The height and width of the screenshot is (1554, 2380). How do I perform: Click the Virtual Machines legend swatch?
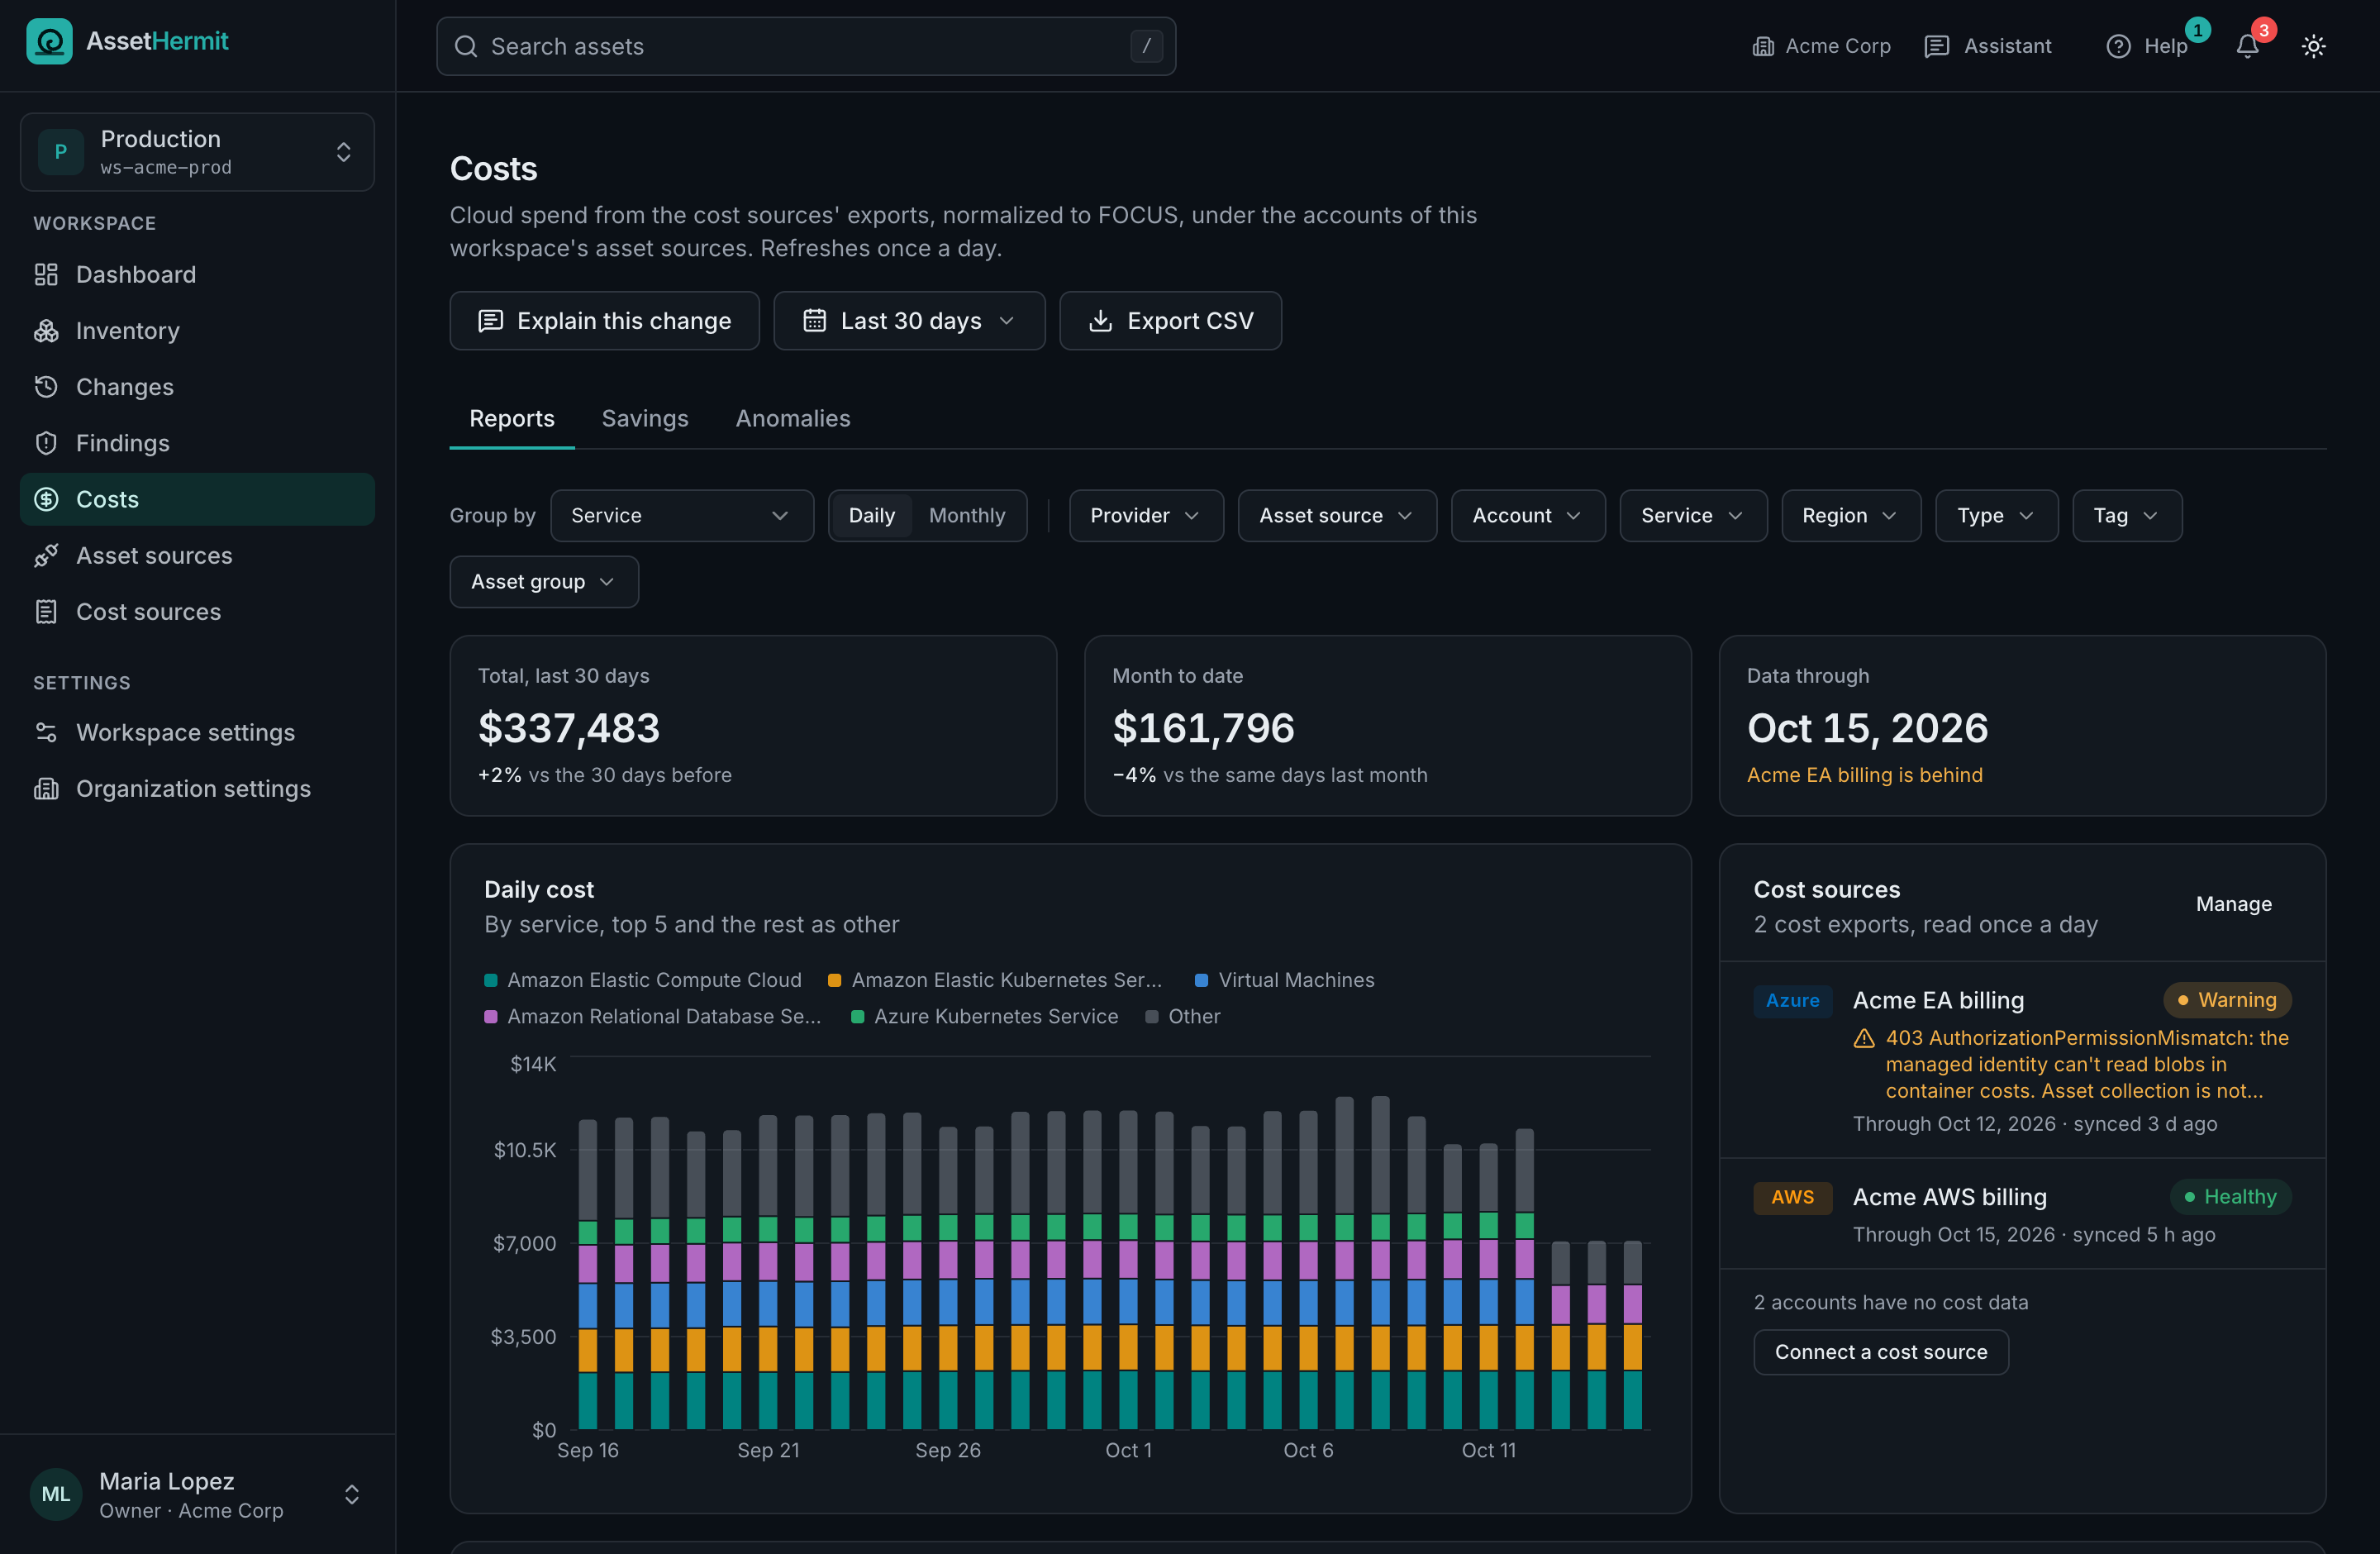pos(1201,980)
